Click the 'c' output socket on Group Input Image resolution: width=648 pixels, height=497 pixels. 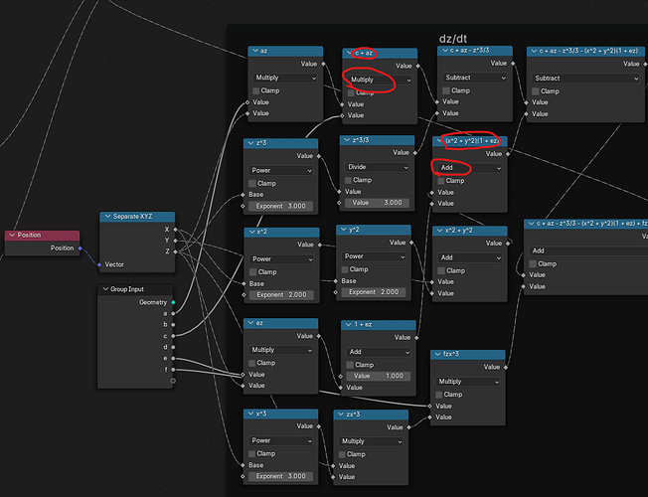pos(173,336)
